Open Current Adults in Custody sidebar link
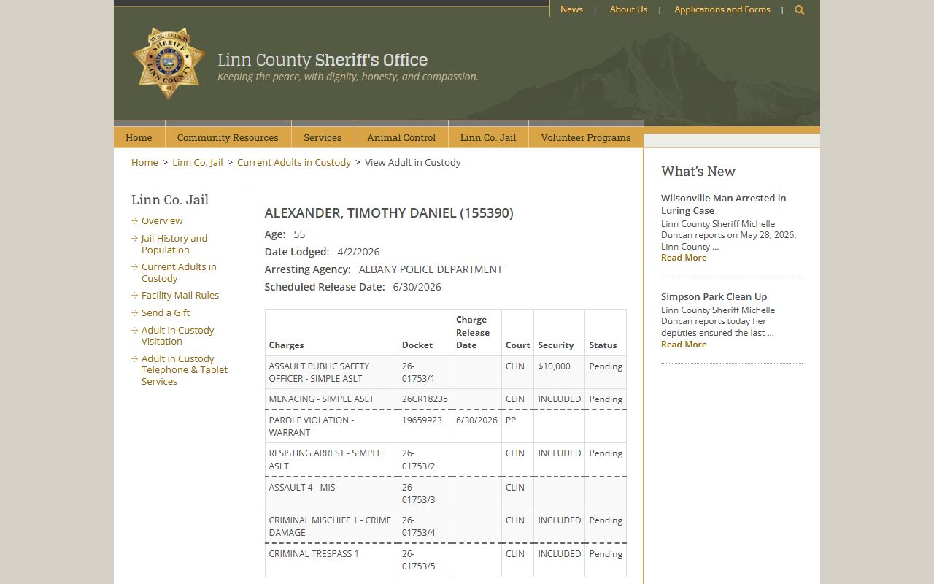 pos(179,272)
